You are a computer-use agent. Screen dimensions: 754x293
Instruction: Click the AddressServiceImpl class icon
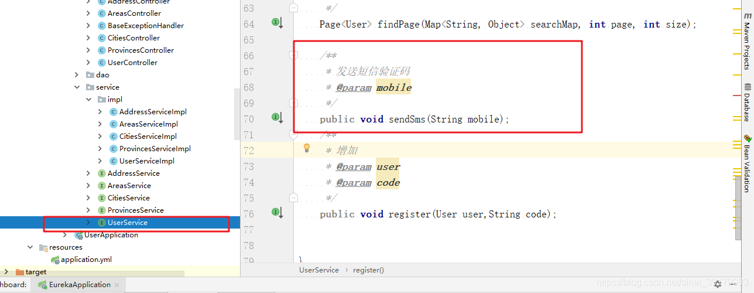pyautogui.click(x=114, y=111)
